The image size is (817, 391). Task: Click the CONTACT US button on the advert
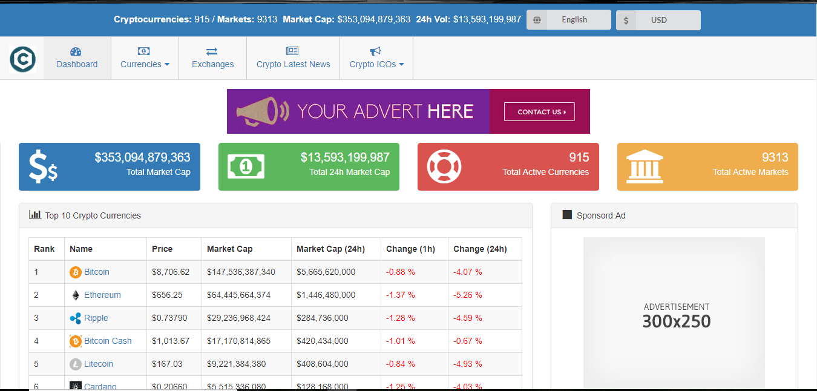(539, 111)
